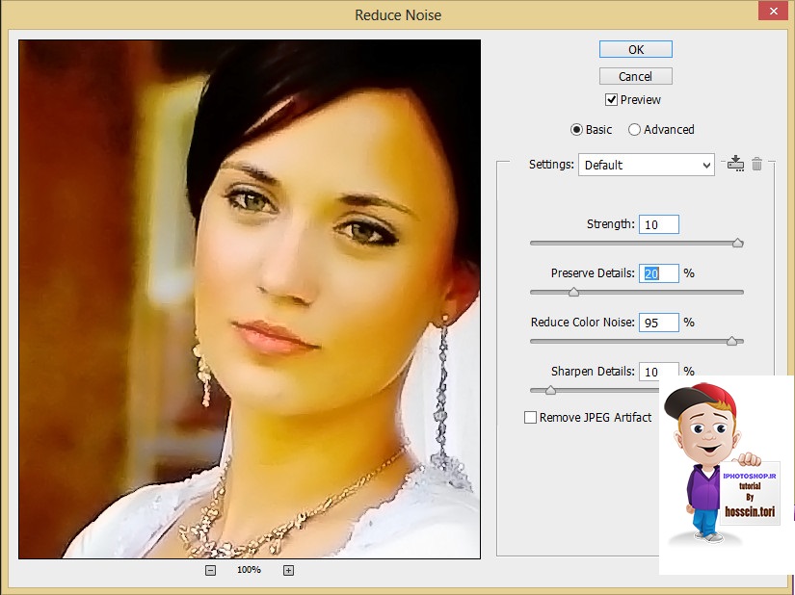Select the Advanced radio button
795x595 pixels.
[x=634, y=130]
